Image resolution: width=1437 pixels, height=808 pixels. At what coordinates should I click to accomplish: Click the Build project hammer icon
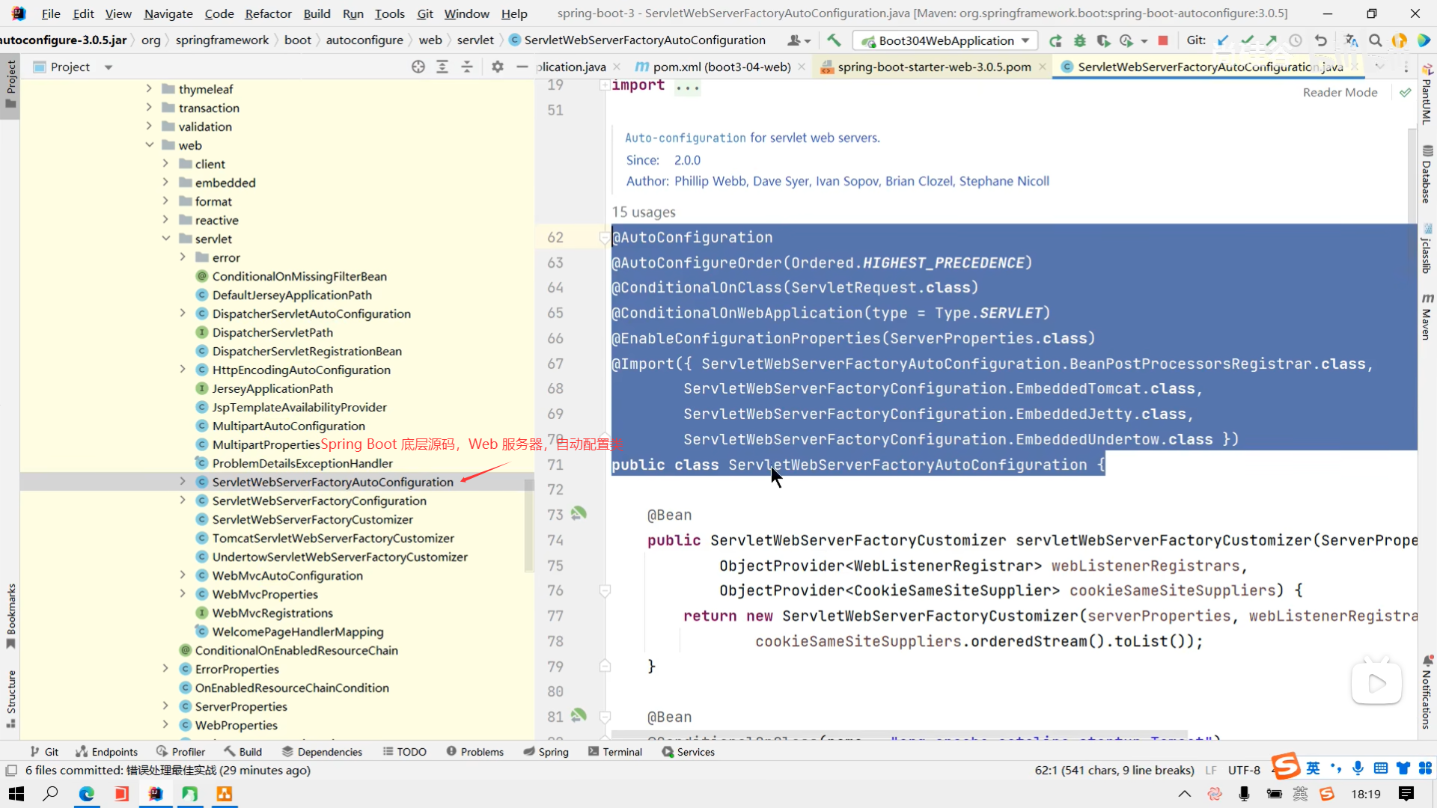[x=834, y=40]
